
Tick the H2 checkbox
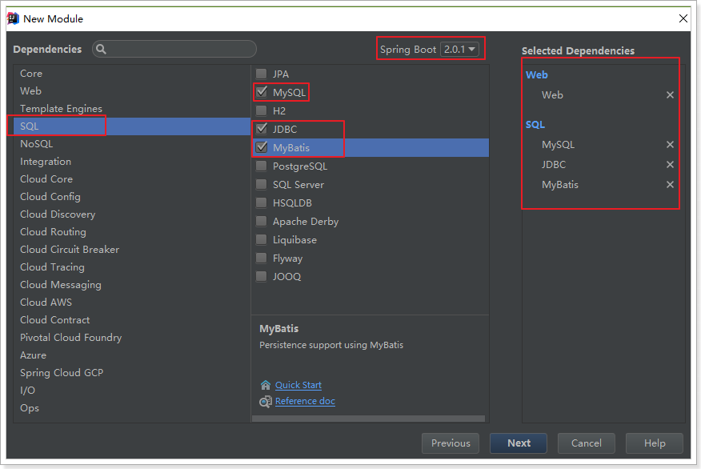262,110
